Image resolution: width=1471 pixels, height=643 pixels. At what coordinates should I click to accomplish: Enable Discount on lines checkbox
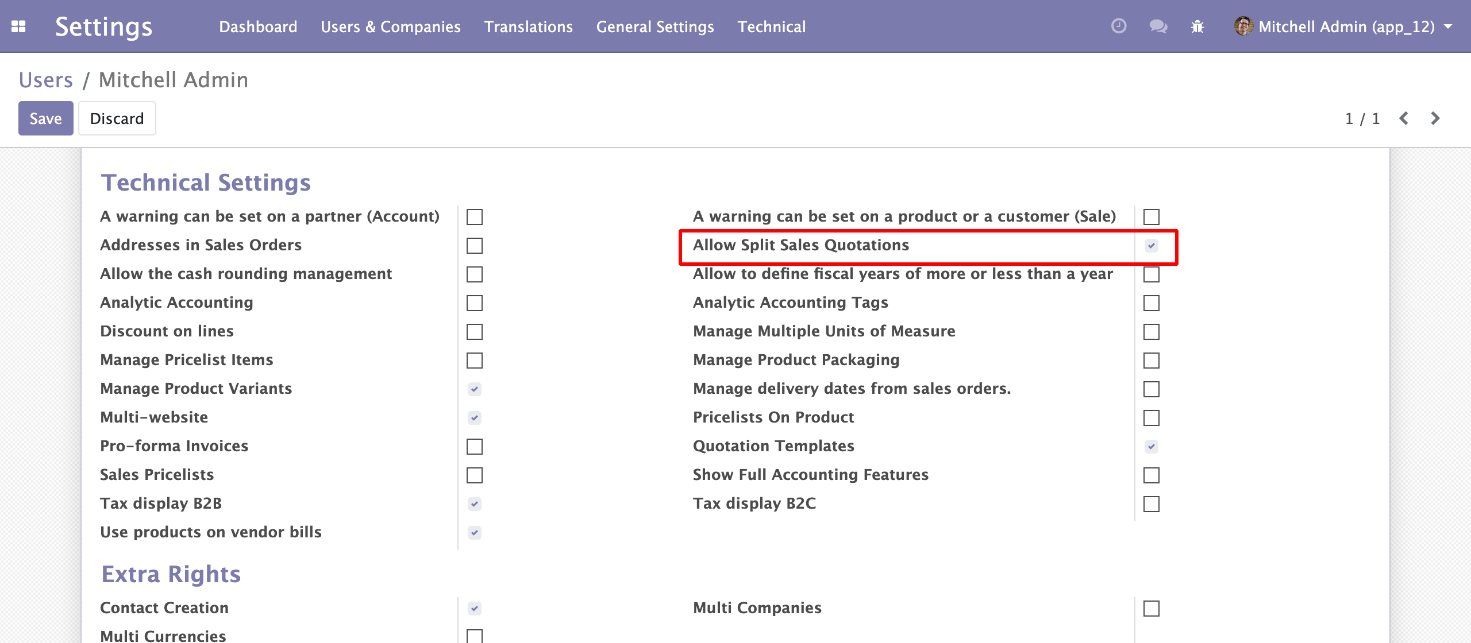pos(475,332)
